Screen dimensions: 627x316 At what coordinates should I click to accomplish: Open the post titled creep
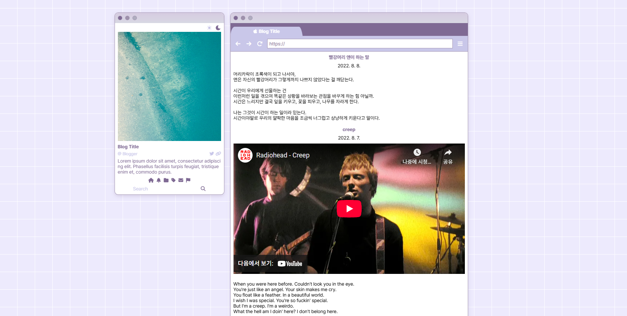click(x=349, y=130)
